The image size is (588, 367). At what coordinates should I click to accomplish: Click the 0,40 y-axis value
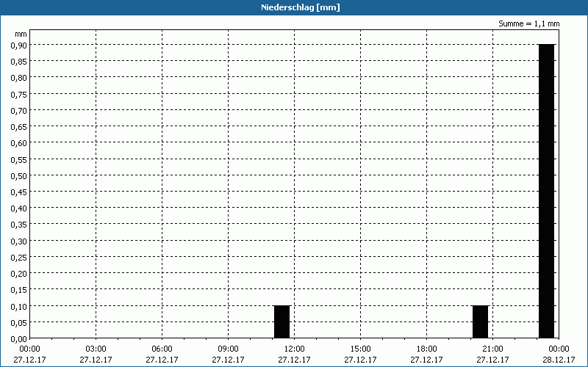click(x=19, y=208)
